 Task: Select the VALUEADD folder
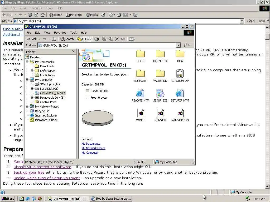[x=160, y=76]
